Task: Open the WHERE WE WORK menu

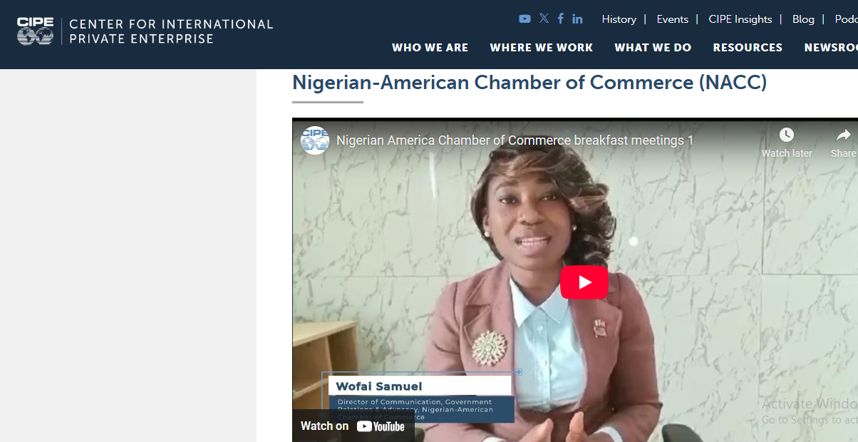Action: [542, 48]
